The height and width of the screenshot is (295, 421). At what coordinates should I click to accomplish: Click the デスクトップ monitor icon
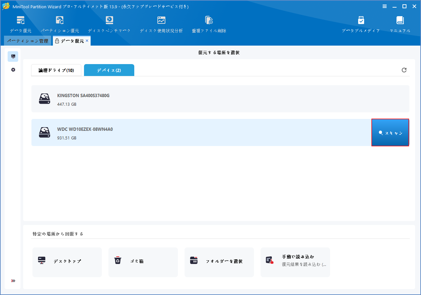click(x=42, y=261)
